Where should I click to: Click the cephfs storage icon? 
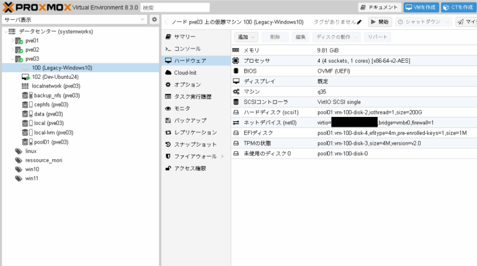tap(27, 104)
